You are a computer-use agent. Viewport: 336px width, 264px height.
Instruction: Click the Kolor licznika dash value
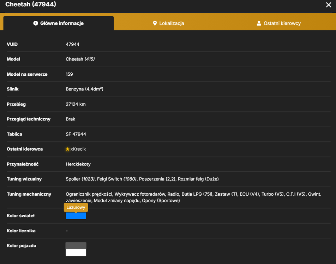click(x=67, y=231)
